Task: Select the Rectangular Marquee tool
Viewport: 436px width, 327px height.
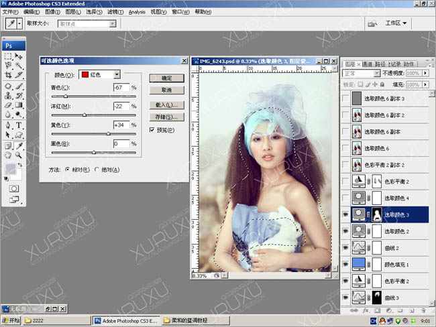Action: pos(8,57)
